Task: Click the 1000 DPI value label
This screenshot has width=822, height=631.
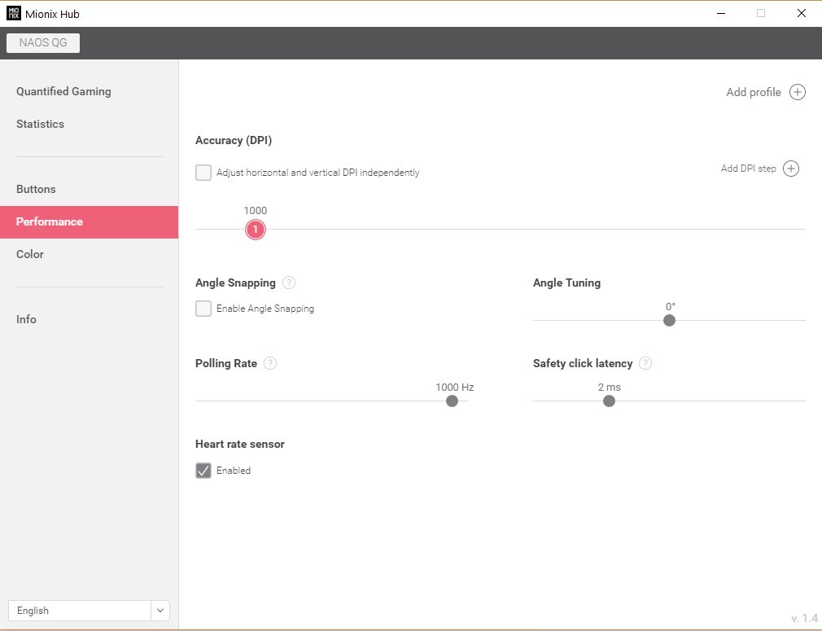Action: point(256,210)
